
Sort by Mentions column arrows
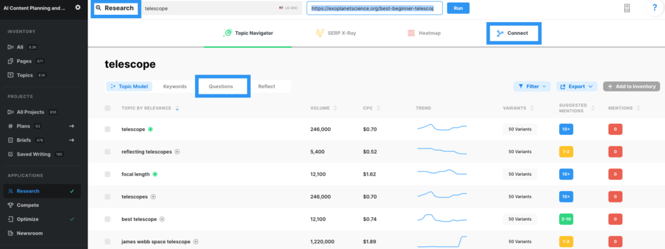638,108
